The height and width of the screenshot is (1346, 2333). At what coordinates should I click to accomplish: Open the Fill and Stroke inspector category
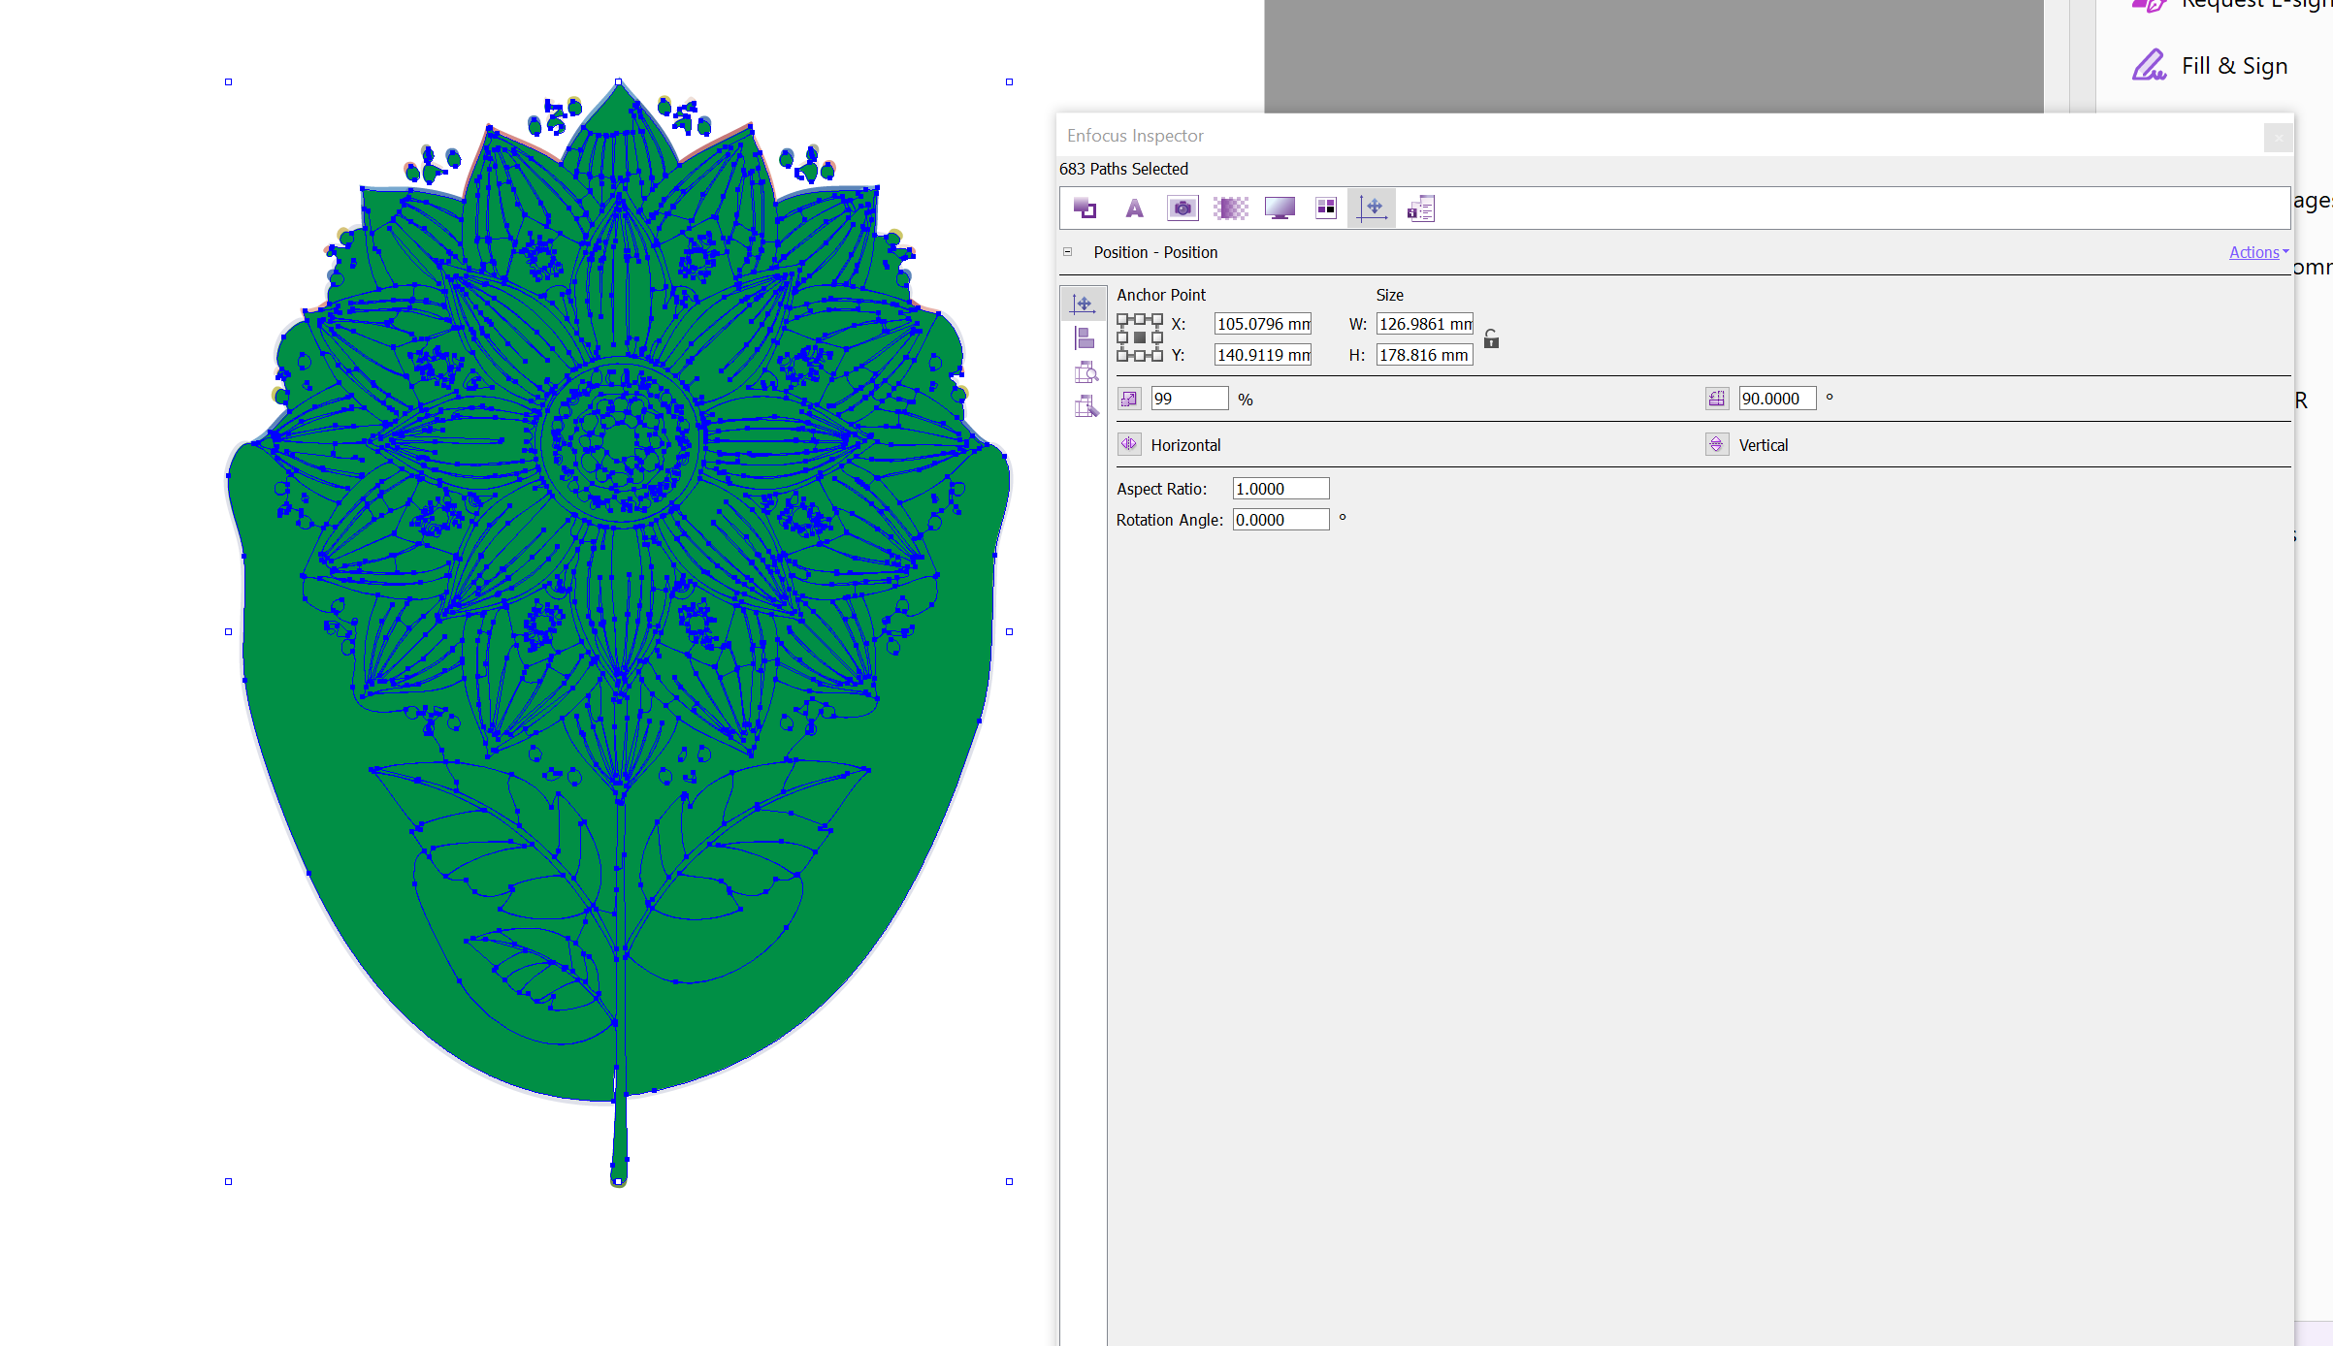(1085, 208)
